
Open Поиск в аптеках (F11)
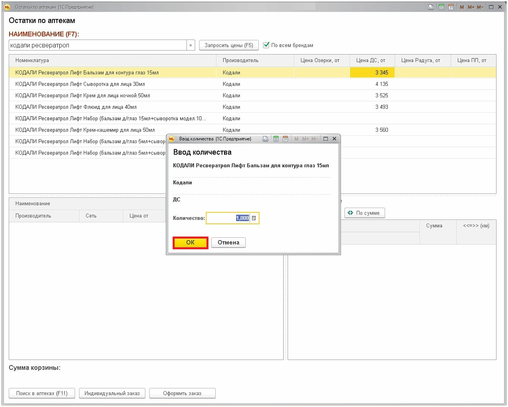pyautogui.click(x=42, y=393)
